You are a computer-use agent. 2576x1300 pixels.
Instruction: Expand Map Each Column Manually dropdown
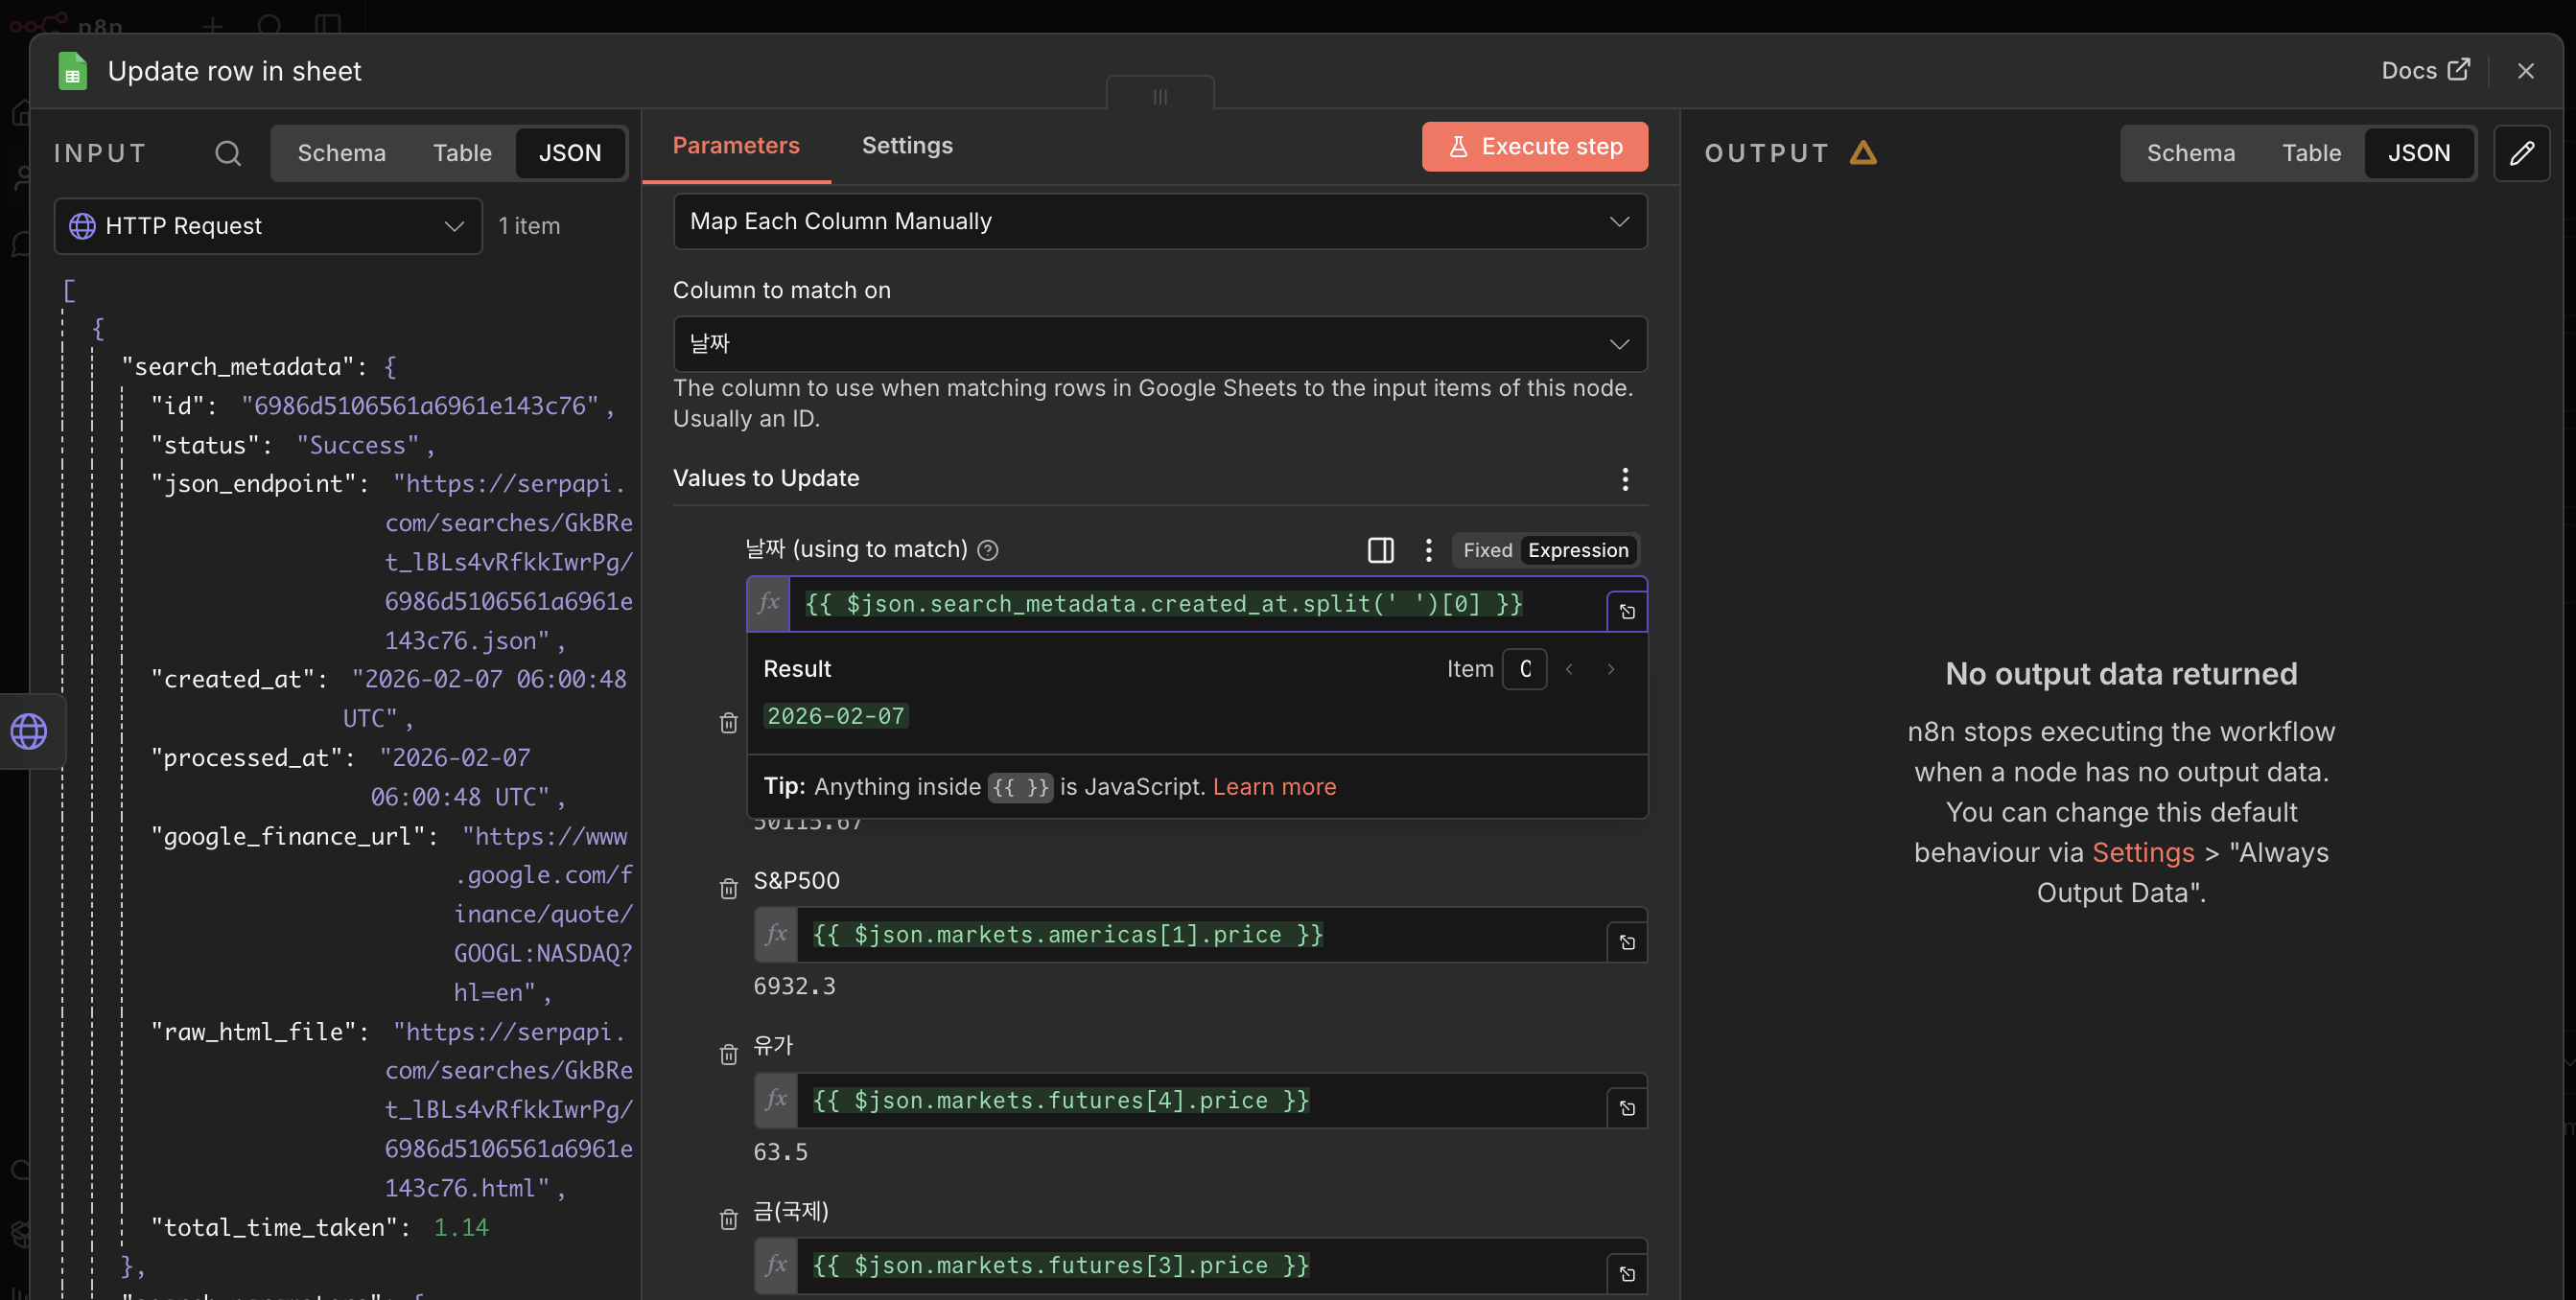(1159, 221)
